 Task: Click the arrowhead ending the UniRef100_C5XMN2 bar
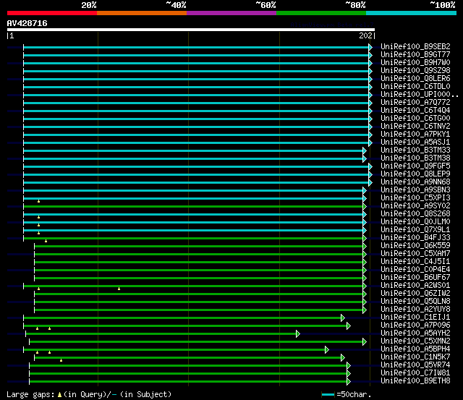click(365, 342)
